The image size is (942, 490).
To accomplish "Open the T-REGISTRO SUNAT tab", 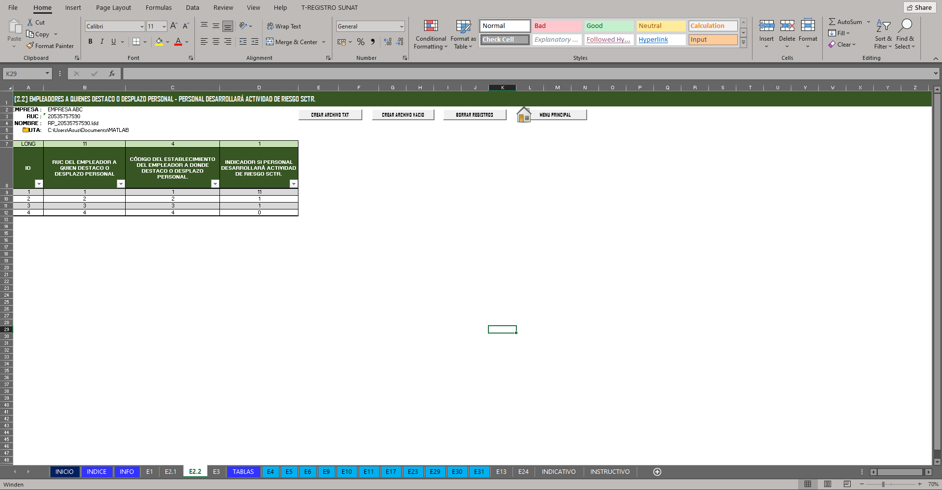I will 329,7.
